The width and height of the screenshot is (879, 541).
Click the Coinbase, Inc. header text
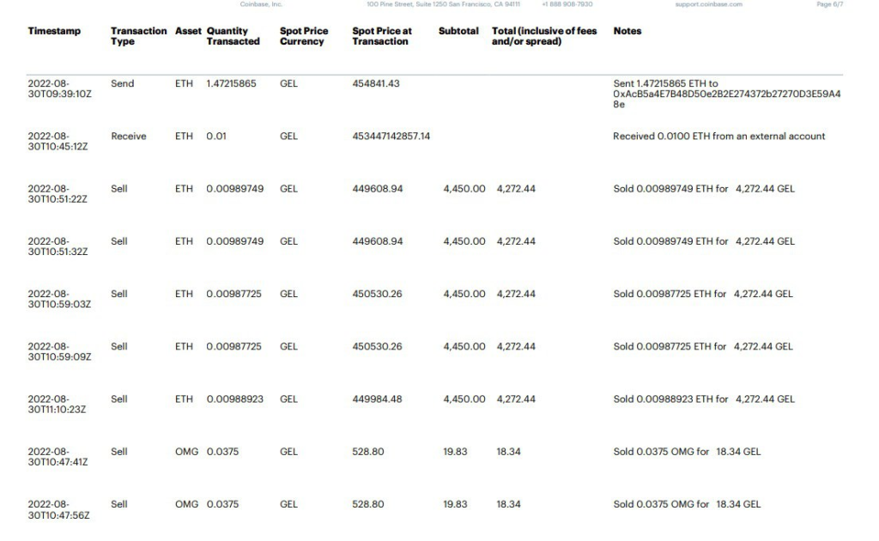261,4
